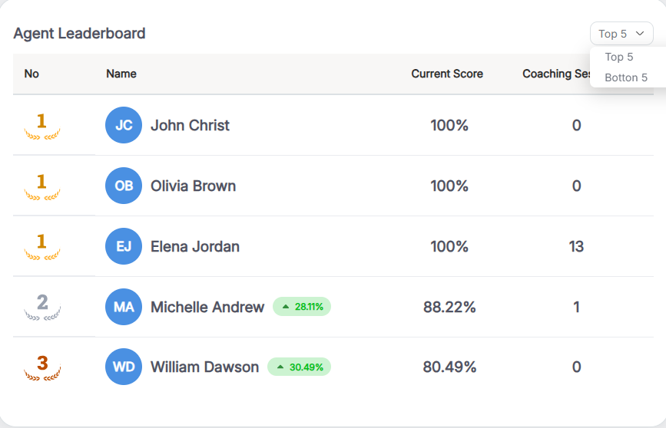666x428 pixels.
Task: Click John Christ's JC avatar
Action: click(124, 125)
